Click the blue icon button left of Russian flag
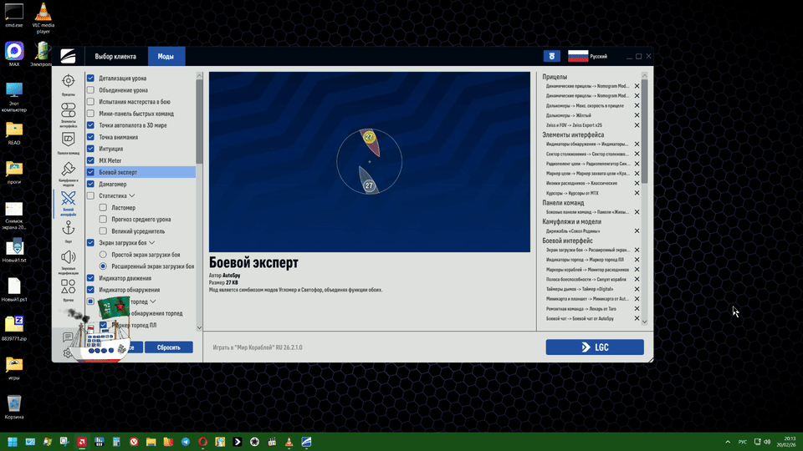803x451 pixels. 551,56
